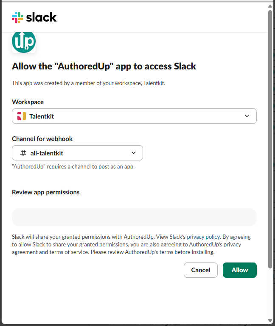This screenshot has height=326, width=275.
Task: Click the Workspace field label
Action: [28, 102]
